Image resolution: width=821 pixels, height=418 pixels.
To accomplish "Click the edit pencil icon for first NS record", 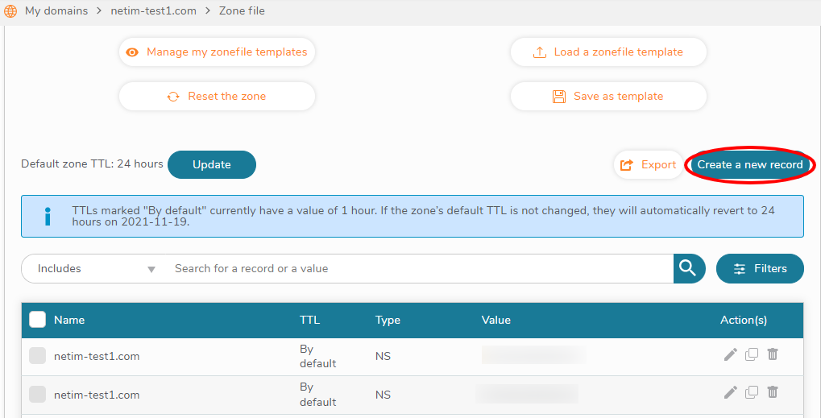I will (x=731, y=354).
